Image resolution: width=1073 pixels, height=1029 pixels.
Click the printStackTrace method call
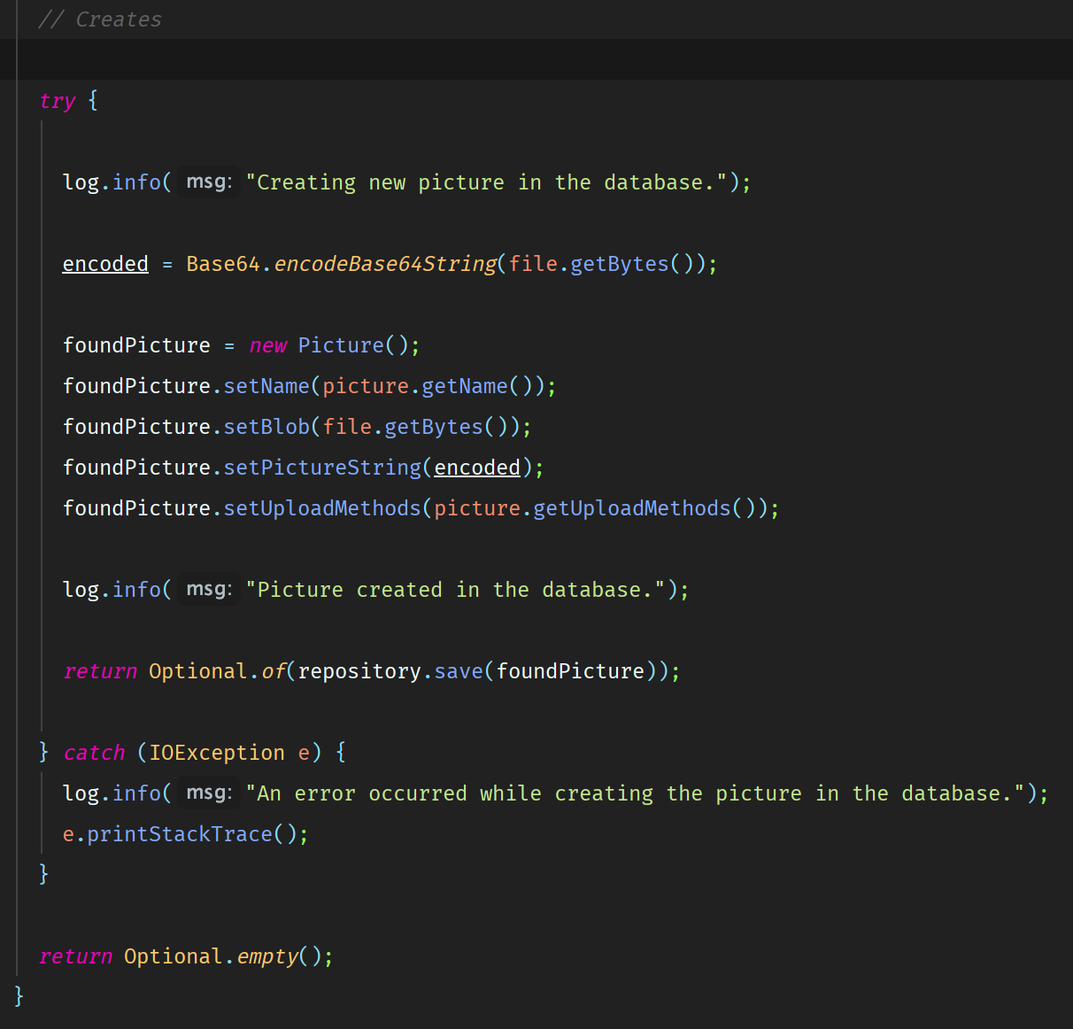[x=180, y=834]
